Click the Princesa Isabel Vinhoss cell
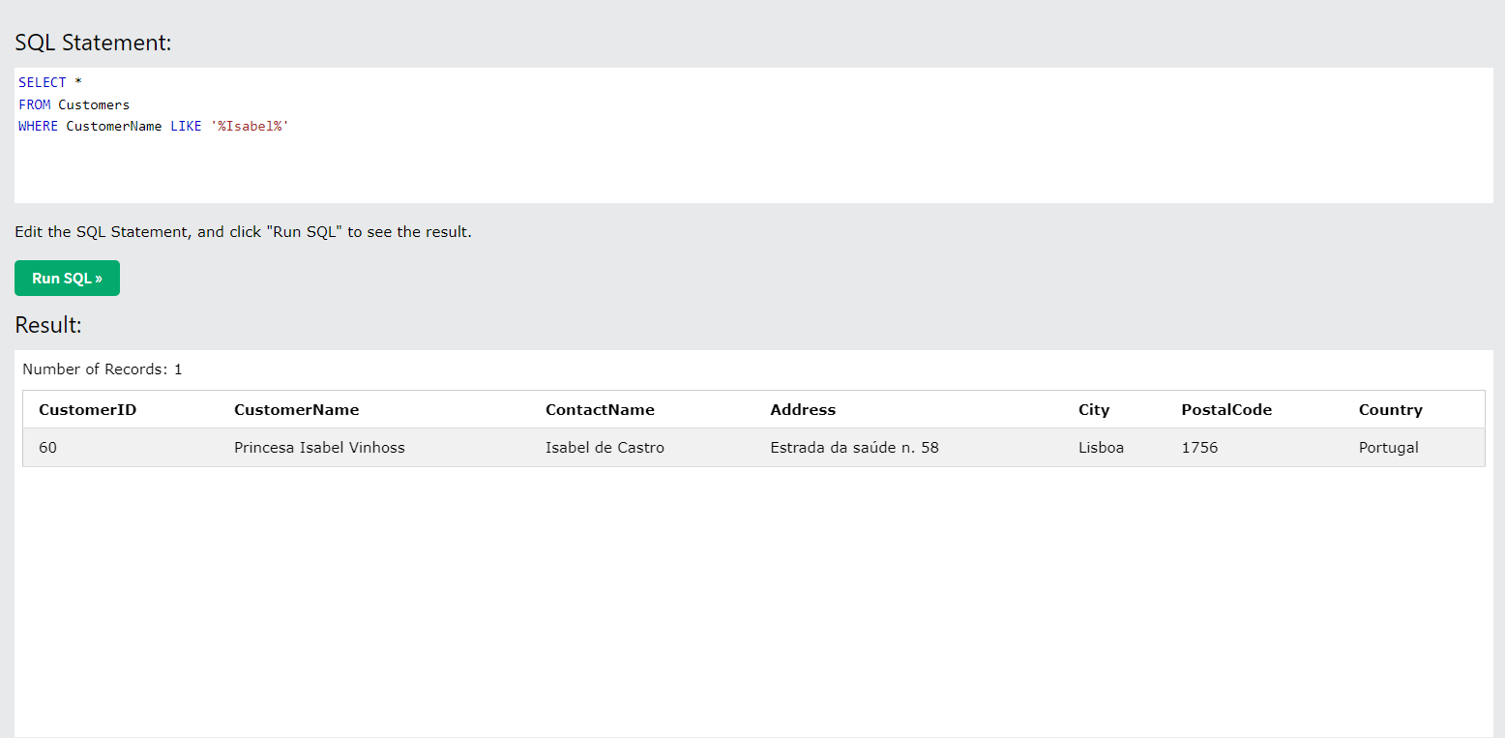This screenshot has width=1505, height=738. pyautogui.click(x=319, y=448)
